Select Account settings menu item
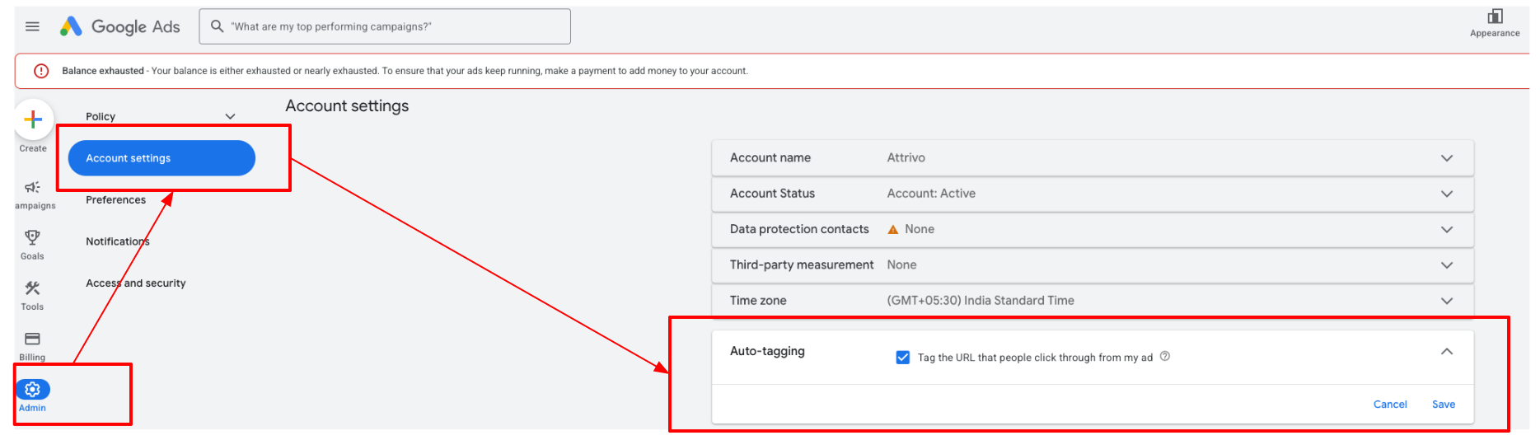This screenshot has width=1540, height=440. [161, 158]
